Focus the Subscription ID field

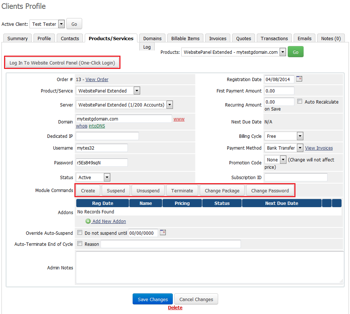pyautogui.click(x=296, y=177)
